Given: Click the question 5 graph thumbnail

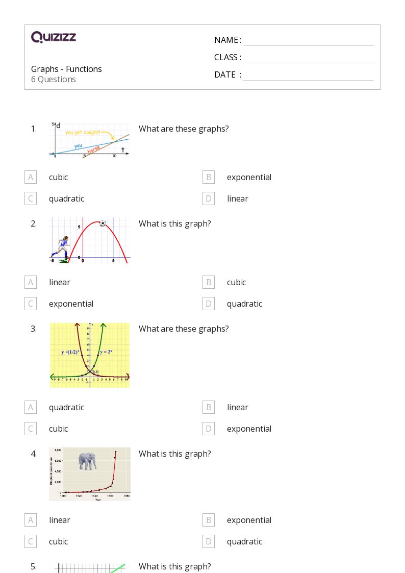Looking at the screenshot, I should 90,567.
